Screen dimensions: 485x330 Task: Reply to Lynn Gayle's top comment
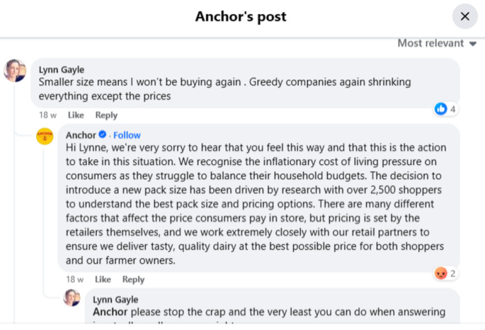pyautogui.click(x=106, y=115)
